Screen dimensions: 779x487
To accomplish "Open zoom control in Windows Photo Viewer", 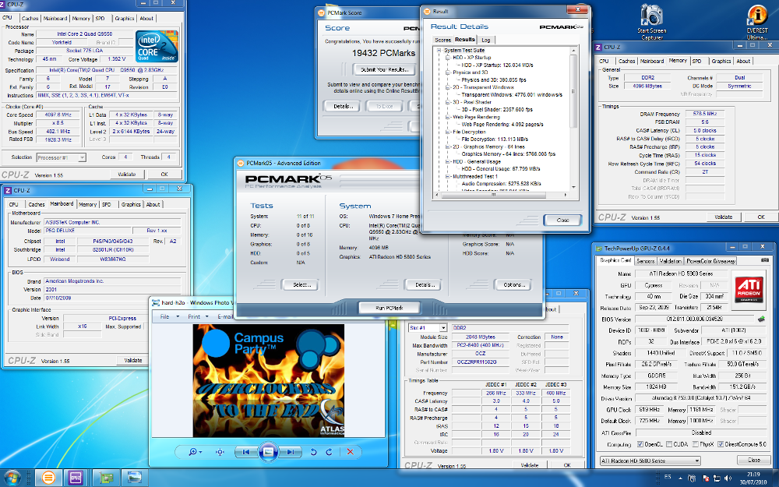I will point(195,452).
